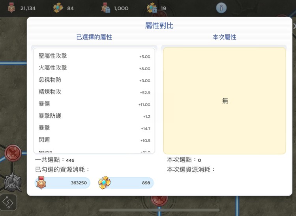This screenshot has width=296, height=216.
Task: Click the 火屬性攻擊 attribute row
Action: point(94,68)
